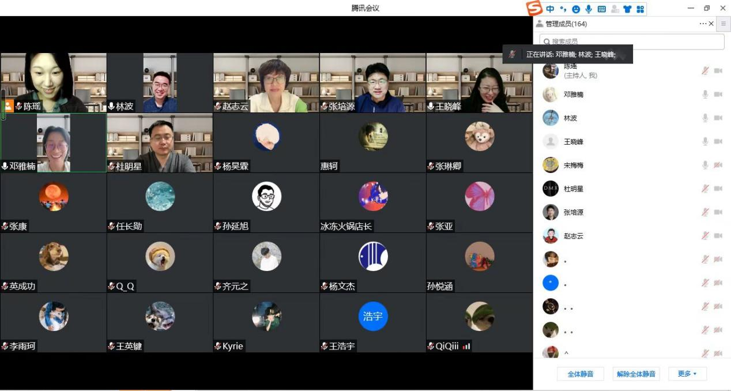Toggle microphone for 邓雅楠 in member list
Viewport: 731px width, 391px height.
coord(704,95)
